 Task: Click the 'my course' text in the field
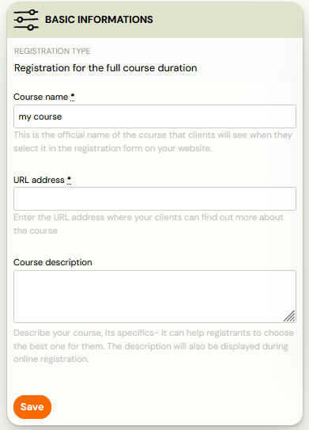[x=40, y=117]
